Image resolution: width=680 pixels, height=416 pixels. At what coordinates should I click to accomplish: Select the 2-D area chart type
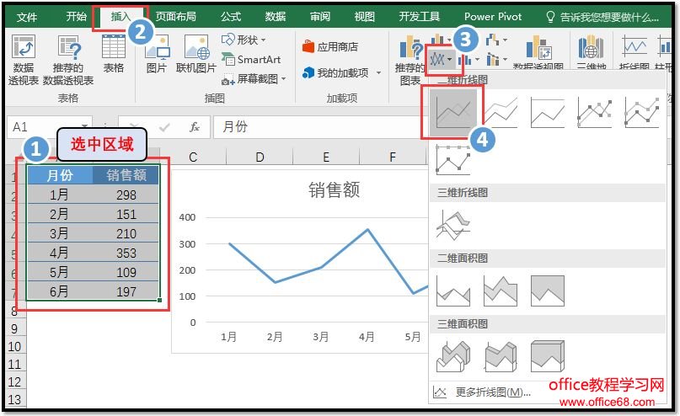tap(453, 291)
